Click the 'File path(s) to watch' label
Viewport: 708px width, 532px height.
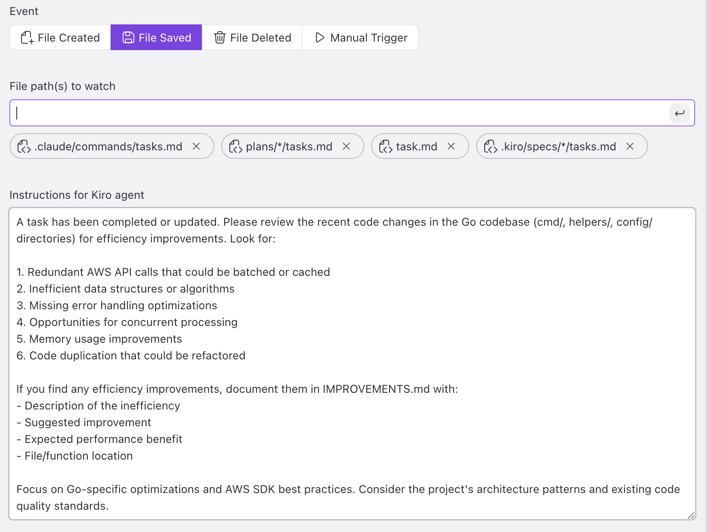point(63,86)
